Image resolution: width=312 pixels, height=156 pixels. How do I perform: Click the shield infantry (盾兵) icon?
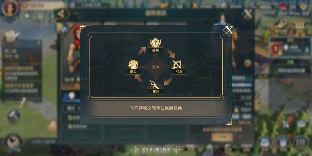coord(155,43)
